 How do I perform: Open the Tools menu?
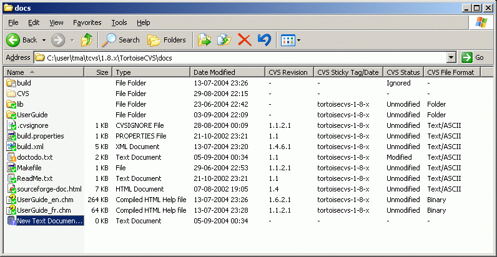tap(119, 23)
